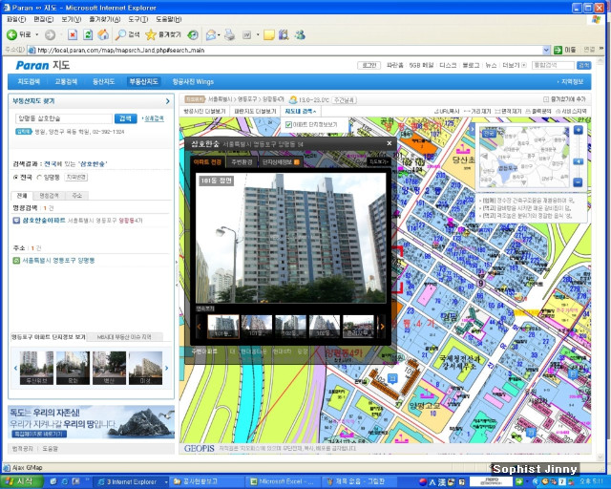The height and width of the screenshot is (489, 611).
Task: Click next arrow in popup thumbnail strip
Action: (x=382, y=327)
